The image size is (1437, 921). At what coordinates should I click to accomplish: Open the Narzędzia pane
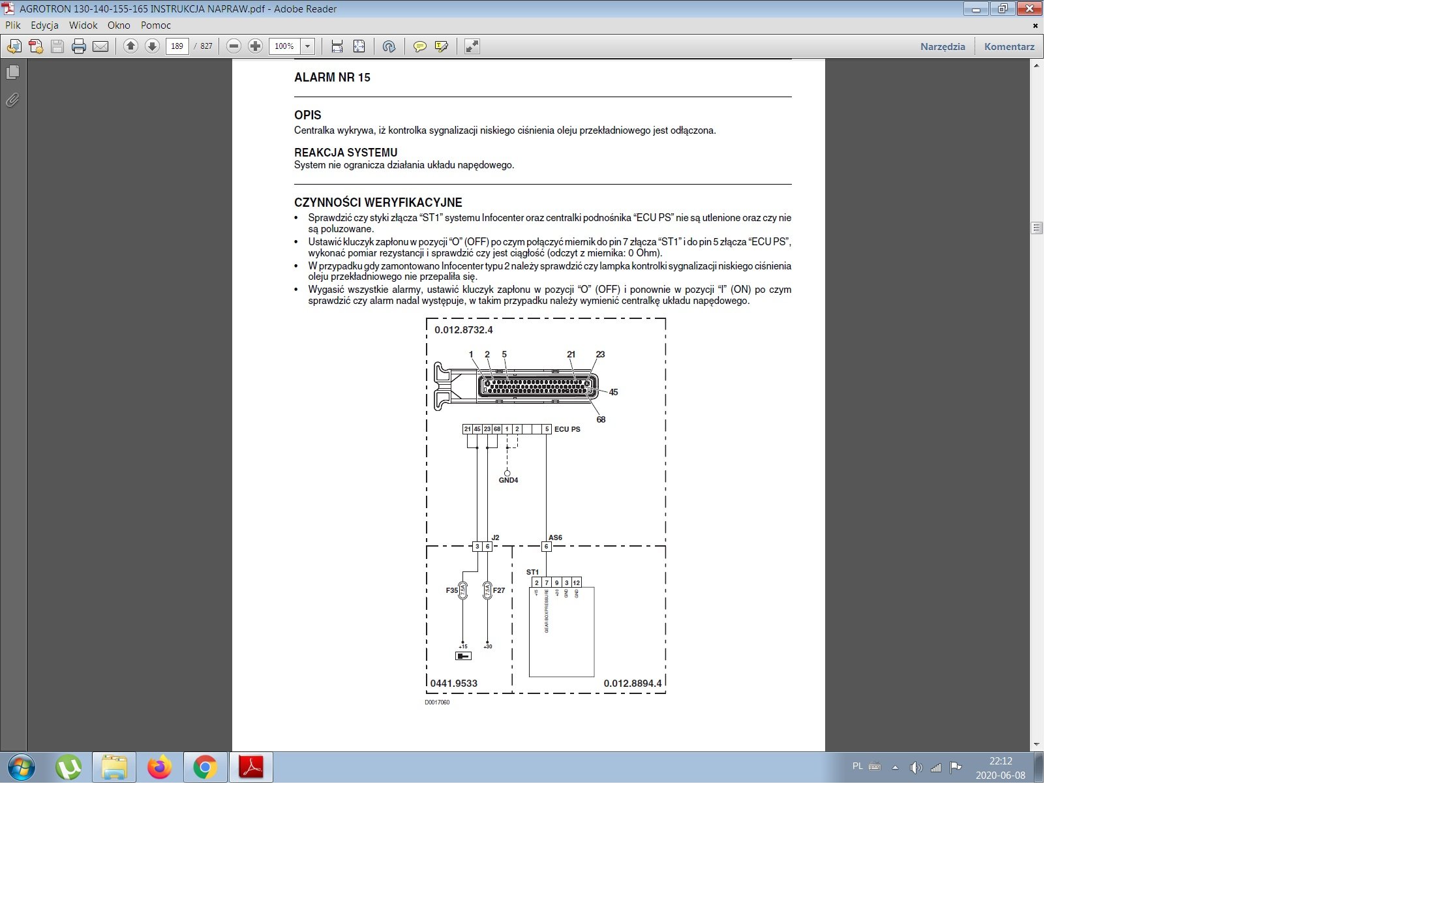point(942,46)
